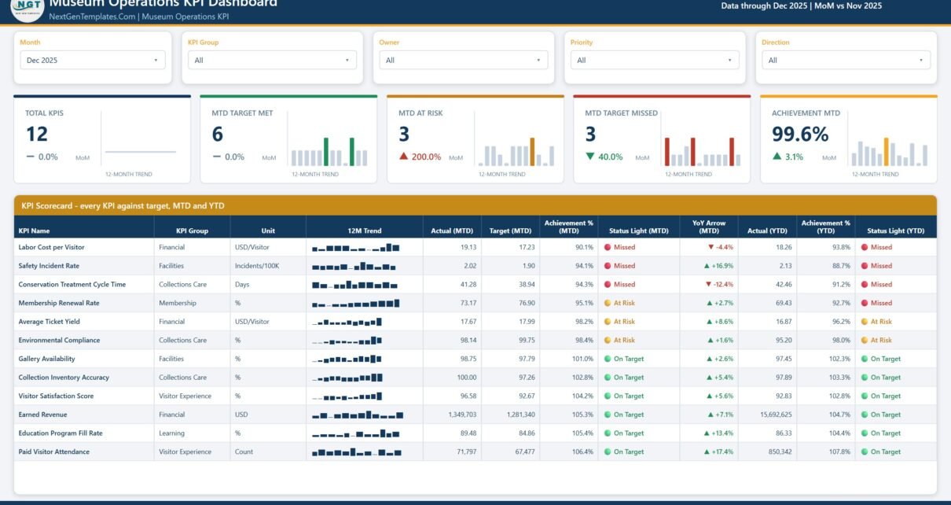Open the Month dropdown showing Dec 2025

93,60
